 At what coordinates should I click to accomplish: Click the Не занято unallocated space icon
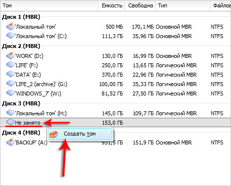10,122
